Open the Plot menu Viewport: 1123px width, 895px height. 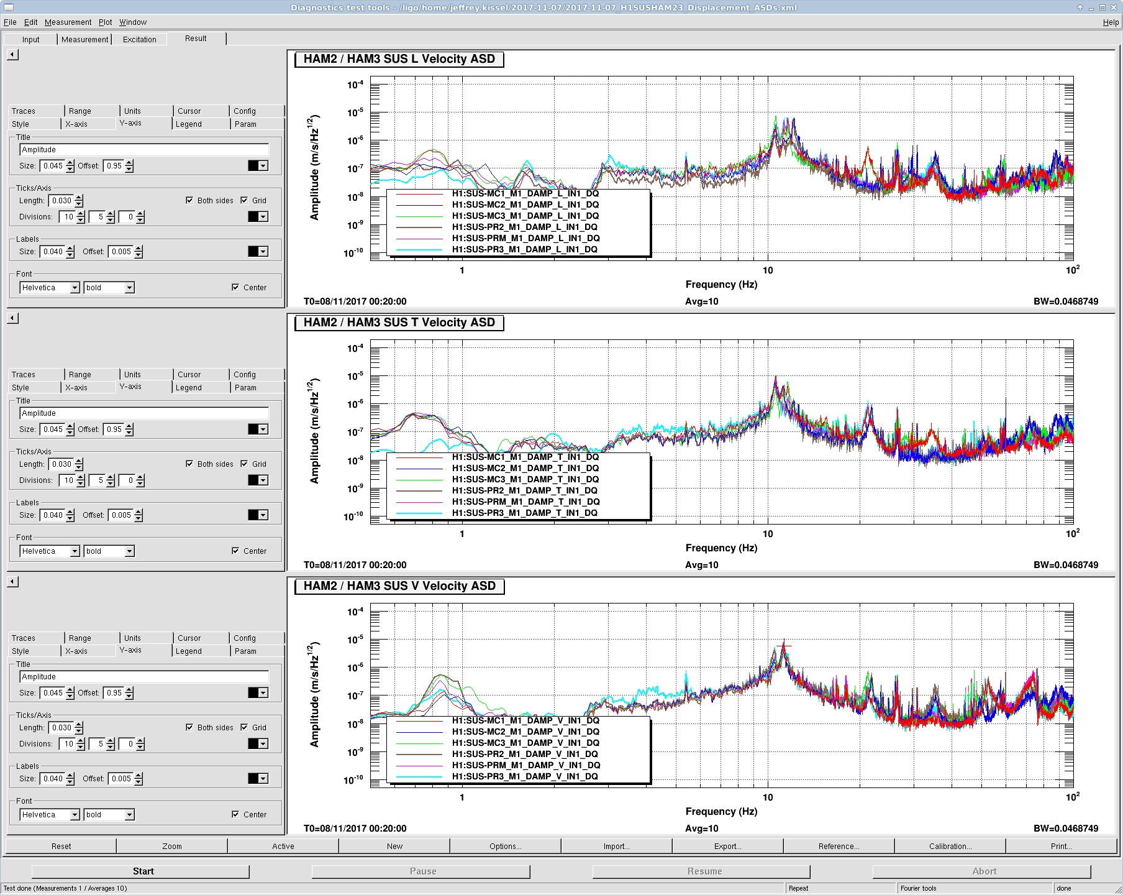(x=106, y=22)
